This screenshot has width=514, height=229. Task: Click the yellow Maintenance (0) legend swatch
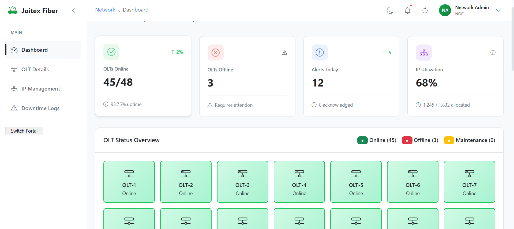pos(449,140)
